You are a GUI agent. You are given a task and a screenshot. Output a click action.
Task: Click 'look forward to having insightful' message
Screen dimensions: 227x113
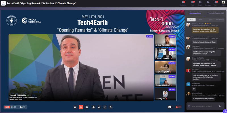(206, 53)
